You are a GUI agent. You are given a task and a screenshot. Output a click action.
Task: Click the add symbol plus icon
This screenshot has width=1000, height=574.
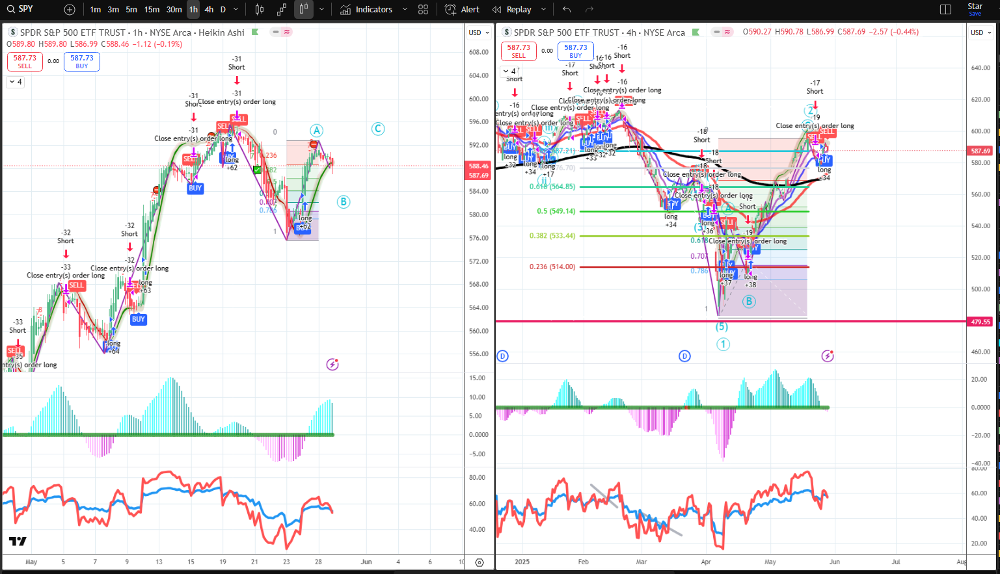click(x=70, y=10)
